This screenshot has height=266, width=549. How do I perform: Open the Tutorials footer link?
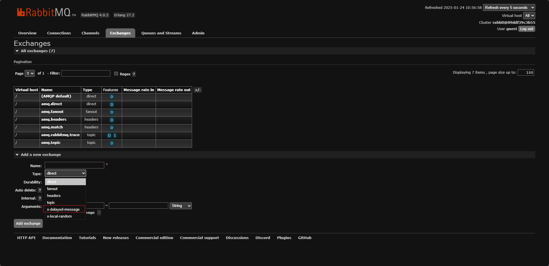pyautogui.click(x=88, y=238)
